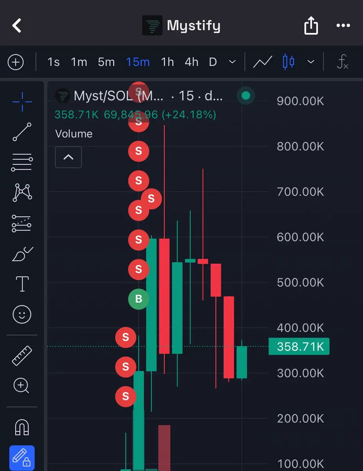This screenshot has height=471, width=363.
Task: Toggle lock drawing mode pencil
Action: click(22, 458)
